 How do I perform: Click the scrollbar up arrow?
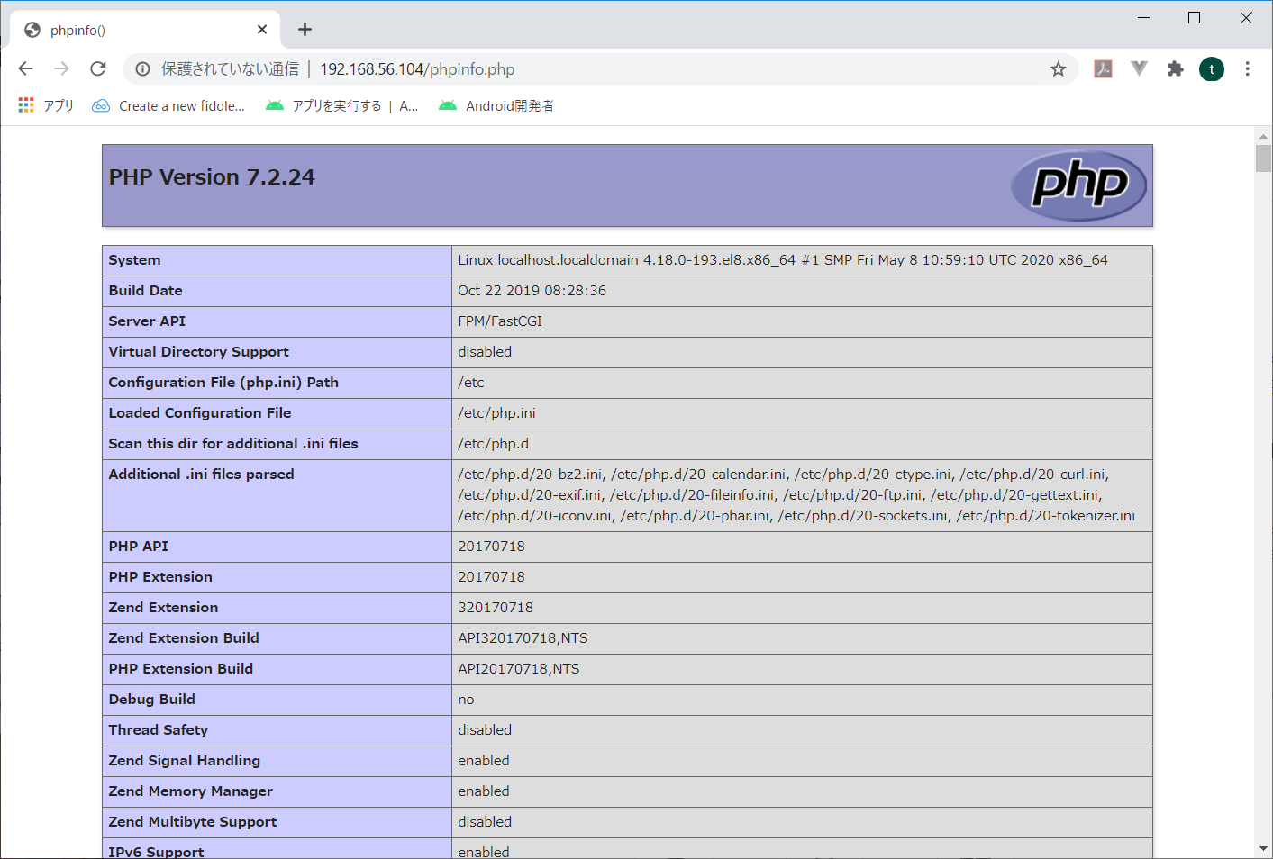1263,136
